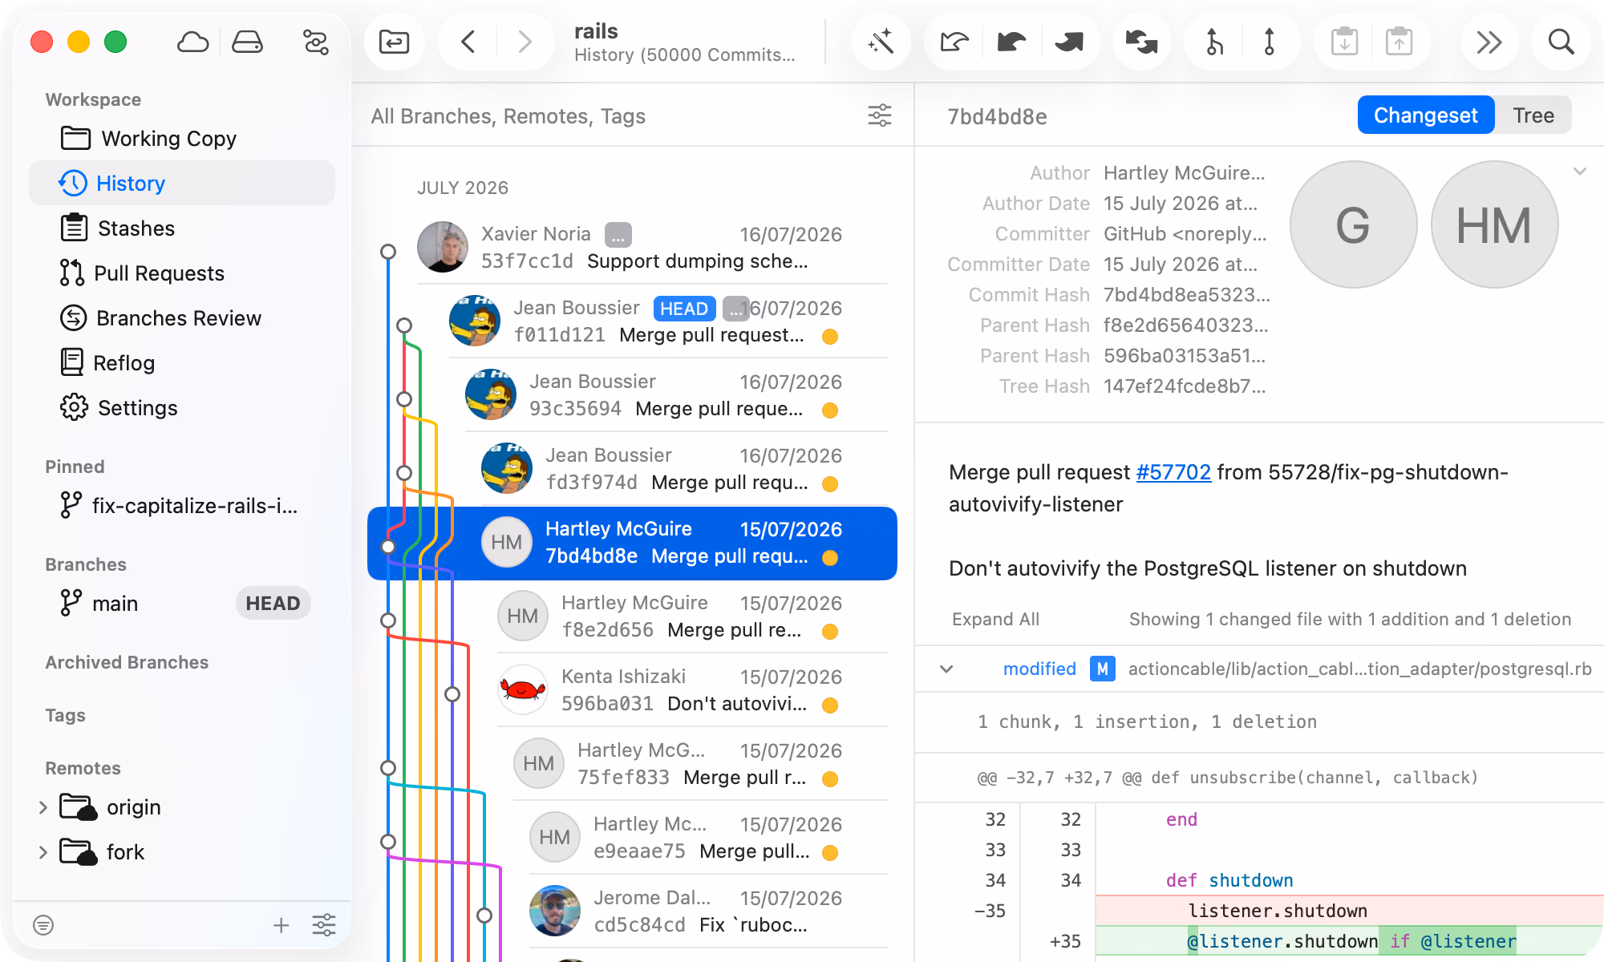
Task: Open Pull Requests in sidebar
Action: [182, 273]
